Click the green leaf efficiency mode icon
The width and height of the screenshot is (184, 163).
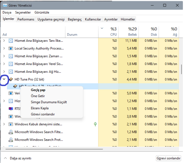click(95, 124)
